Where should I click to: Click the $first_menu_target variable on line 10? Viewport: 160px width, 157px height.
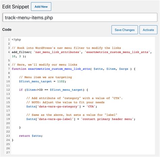coord(35,81)
